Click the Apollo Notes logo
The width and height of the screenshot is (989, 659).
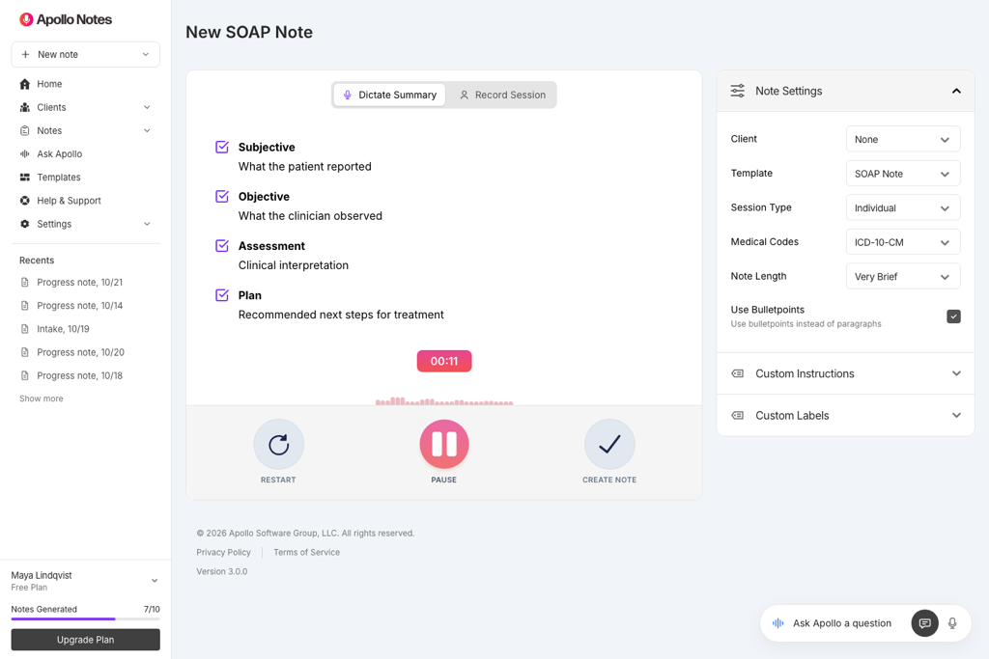pos(66,19)
